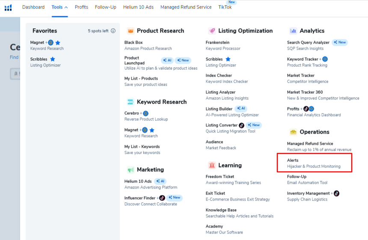Screen dimensions: 368x240
Task: Unfavorite Scribbles using its star in Favorites
Action: click(53, 59)
